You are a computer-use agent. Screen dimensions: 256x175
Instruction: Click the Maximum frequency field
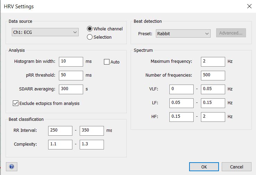[213, 62]
